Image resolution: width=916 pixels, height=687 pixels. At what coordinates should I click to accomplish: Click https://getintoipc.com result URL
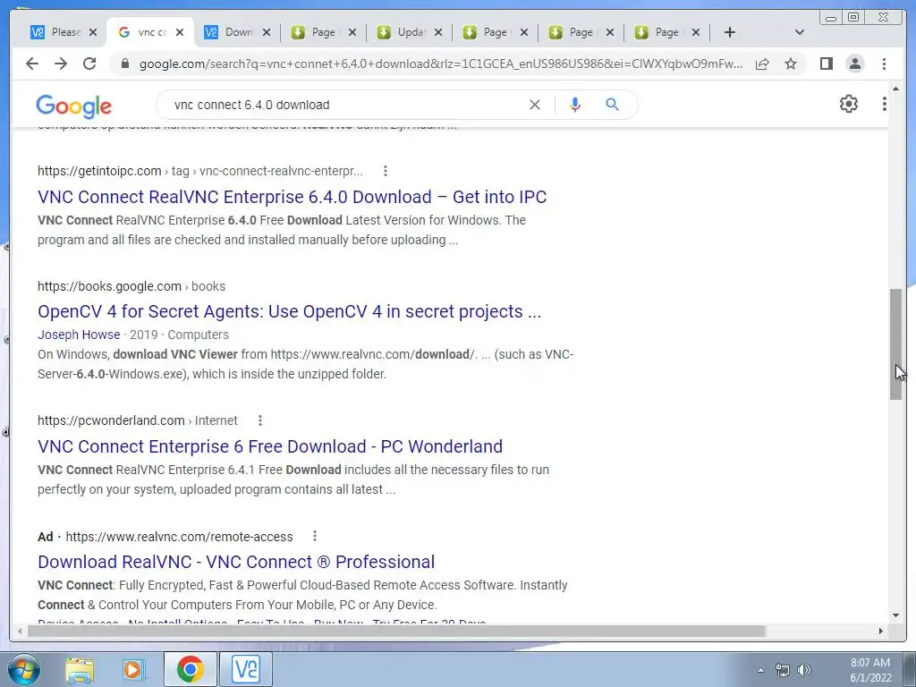(x=99, y=171)
